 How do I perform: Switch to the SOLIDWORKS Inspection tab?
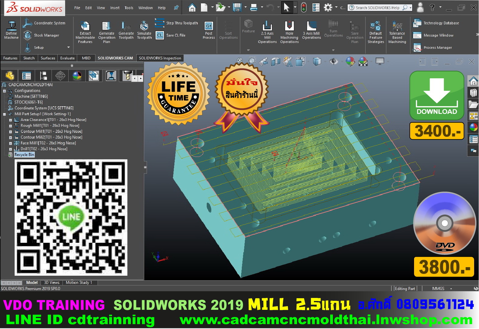click(160, 58)
